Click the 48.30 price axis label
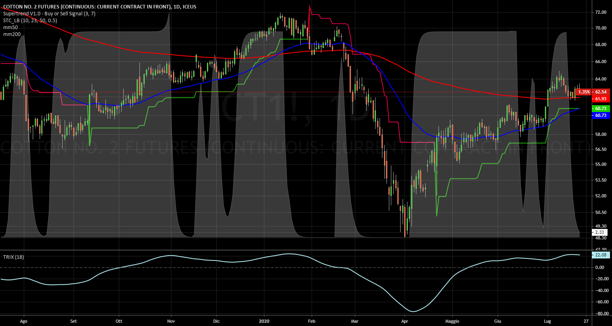Image resolution: width=612 pixels, height=326 pixels. (601, 238)
